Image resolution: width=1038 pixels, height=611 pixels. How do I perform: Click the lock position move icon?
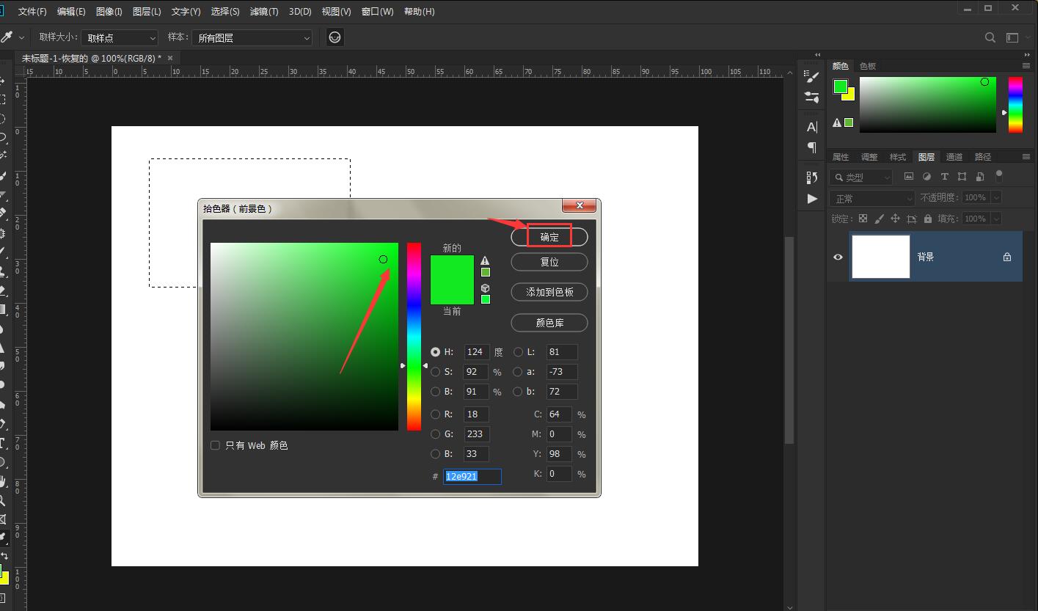(895, 219)
